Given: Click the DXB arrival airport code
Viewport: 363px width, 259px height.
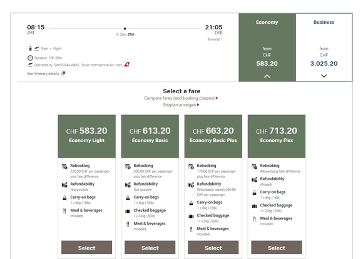Looking at the screenshot, I should [x=218, y=33].
